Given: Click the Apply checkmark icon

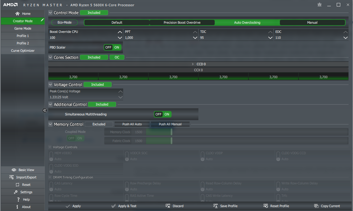Looking at the screenshot, I should coord(68,206).
